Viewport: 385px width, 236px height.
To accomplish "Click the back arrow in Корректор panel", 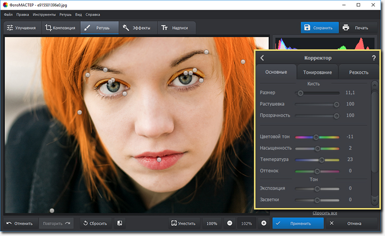I will pyautogui.click(x=262, y=58).
